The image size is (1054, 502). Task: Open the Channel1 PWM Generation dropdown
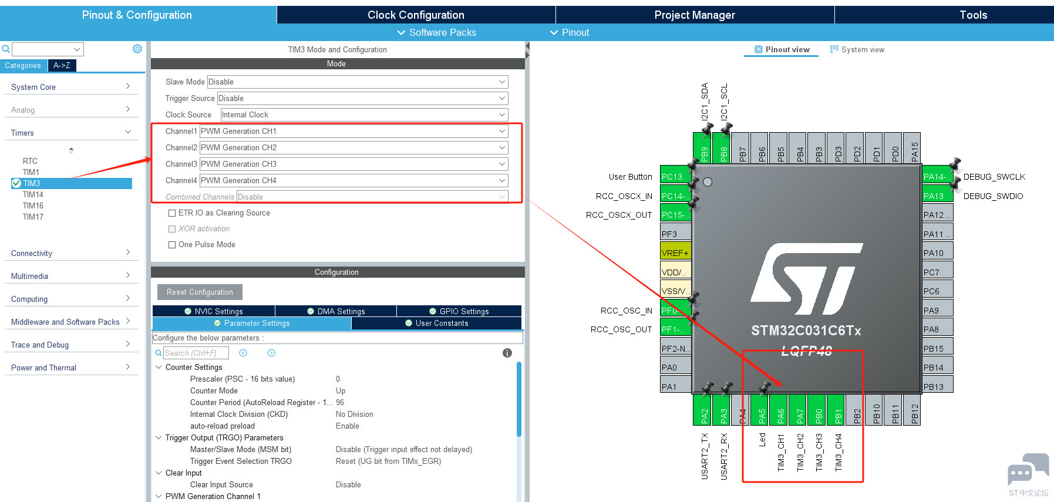354,131
